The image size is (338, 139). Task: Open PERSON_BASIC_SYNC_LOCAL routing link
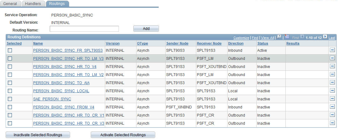pos(61,91)
